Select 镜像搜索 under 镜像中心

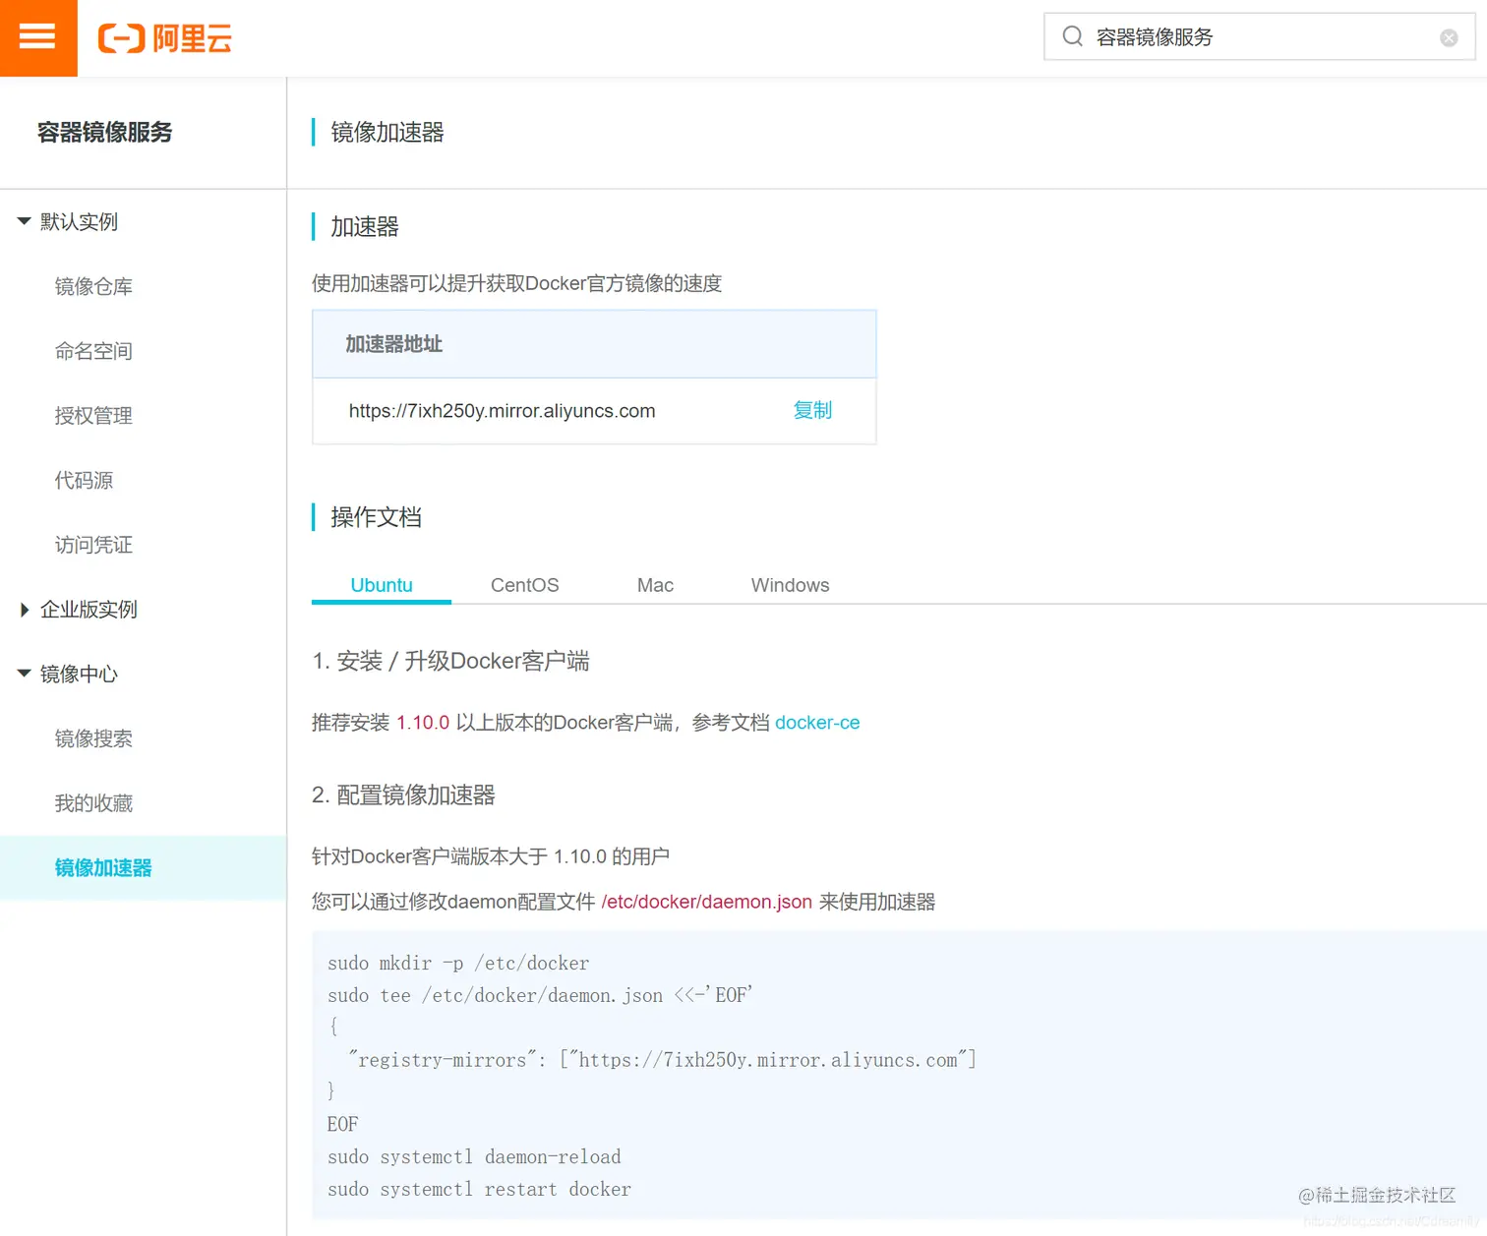[93, 738]
